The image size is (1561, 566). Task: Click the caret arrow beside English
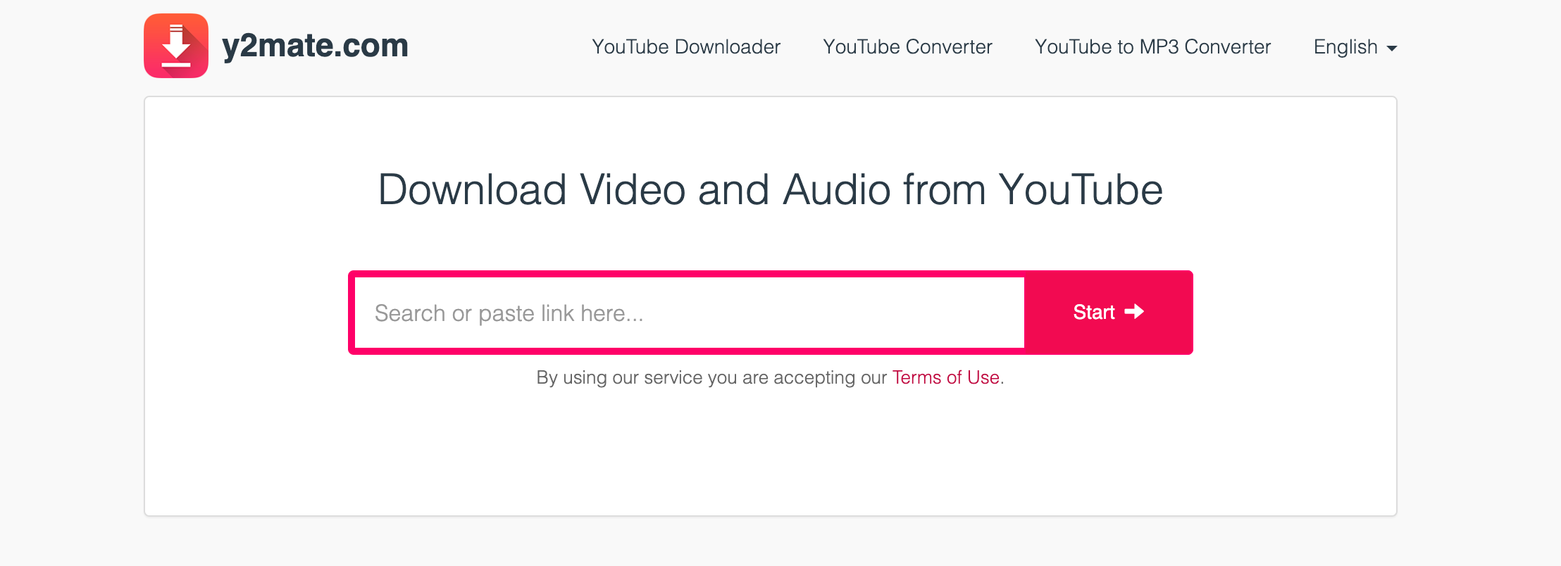pos(1392,49)
